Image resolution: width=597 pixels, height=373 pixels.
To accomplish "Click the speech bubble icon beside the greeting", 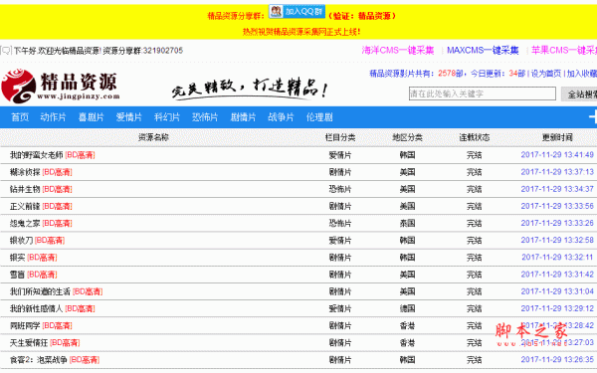I will [6, 51].
